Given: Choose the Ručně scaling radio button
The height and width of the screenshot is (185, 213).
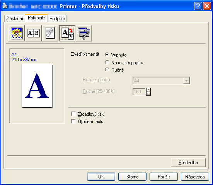Looking at the screenshot, I should point(107,70).
